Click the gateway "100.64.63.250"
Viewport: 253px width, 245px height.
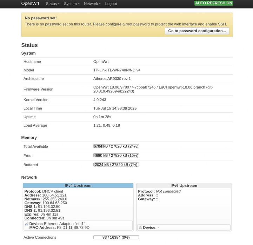click(55, 203)
